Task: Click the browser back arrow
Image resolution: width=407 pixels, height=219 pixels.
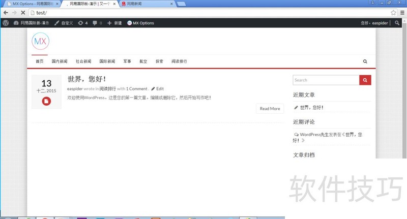Action: [x=6, y=12]
